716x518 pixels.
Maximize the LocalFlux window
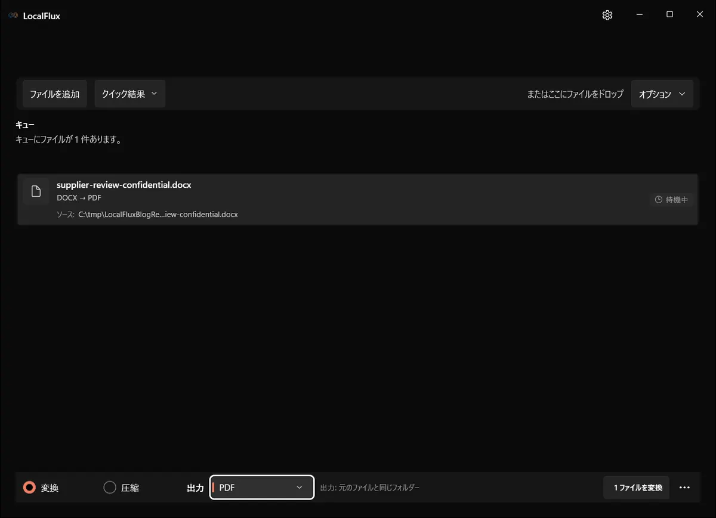tap(669, 15)
